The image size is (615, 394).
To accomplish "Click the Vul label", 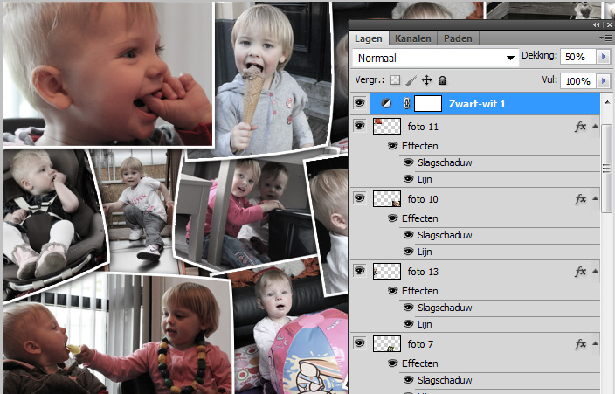I will coord(549,79).
